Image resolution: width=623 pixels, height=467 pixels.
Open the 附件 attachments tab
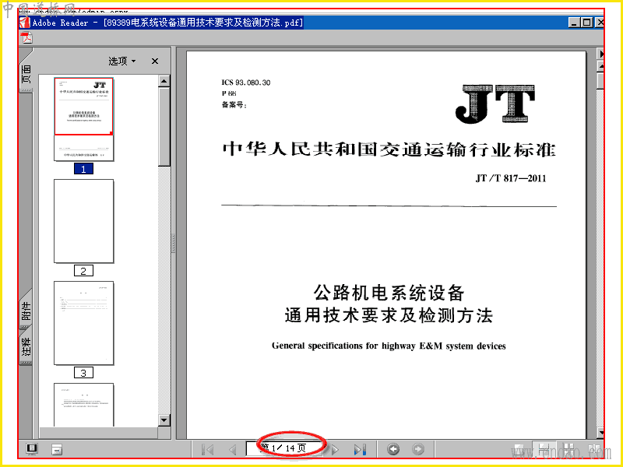(x=26, y=310)
